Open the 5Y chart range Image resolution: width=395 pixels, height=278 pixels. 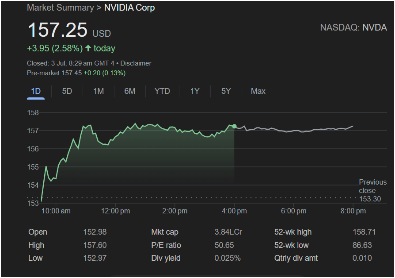coord(226,91)
